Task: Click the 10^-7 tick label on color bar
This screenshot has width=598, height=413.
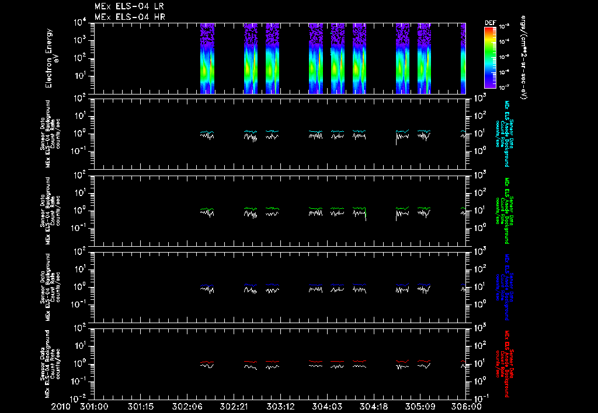Action: [x=504, y=87]
